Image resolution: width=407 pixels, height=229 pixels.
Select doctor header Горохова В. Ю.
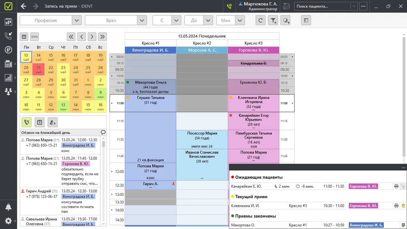tap(253, 50)
